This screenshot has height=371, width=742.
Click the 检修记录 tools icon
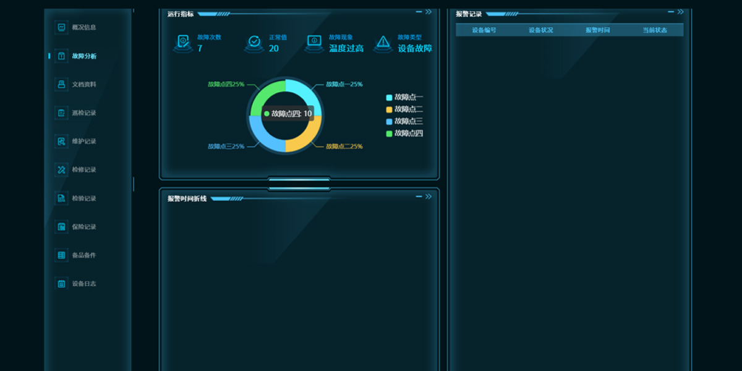(61, 169)
